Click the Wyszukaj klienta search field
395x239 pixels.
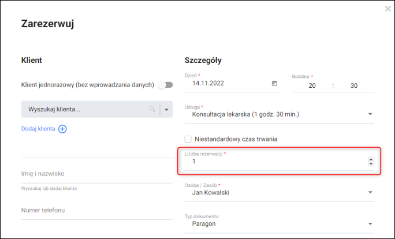[x=87, y=109]
